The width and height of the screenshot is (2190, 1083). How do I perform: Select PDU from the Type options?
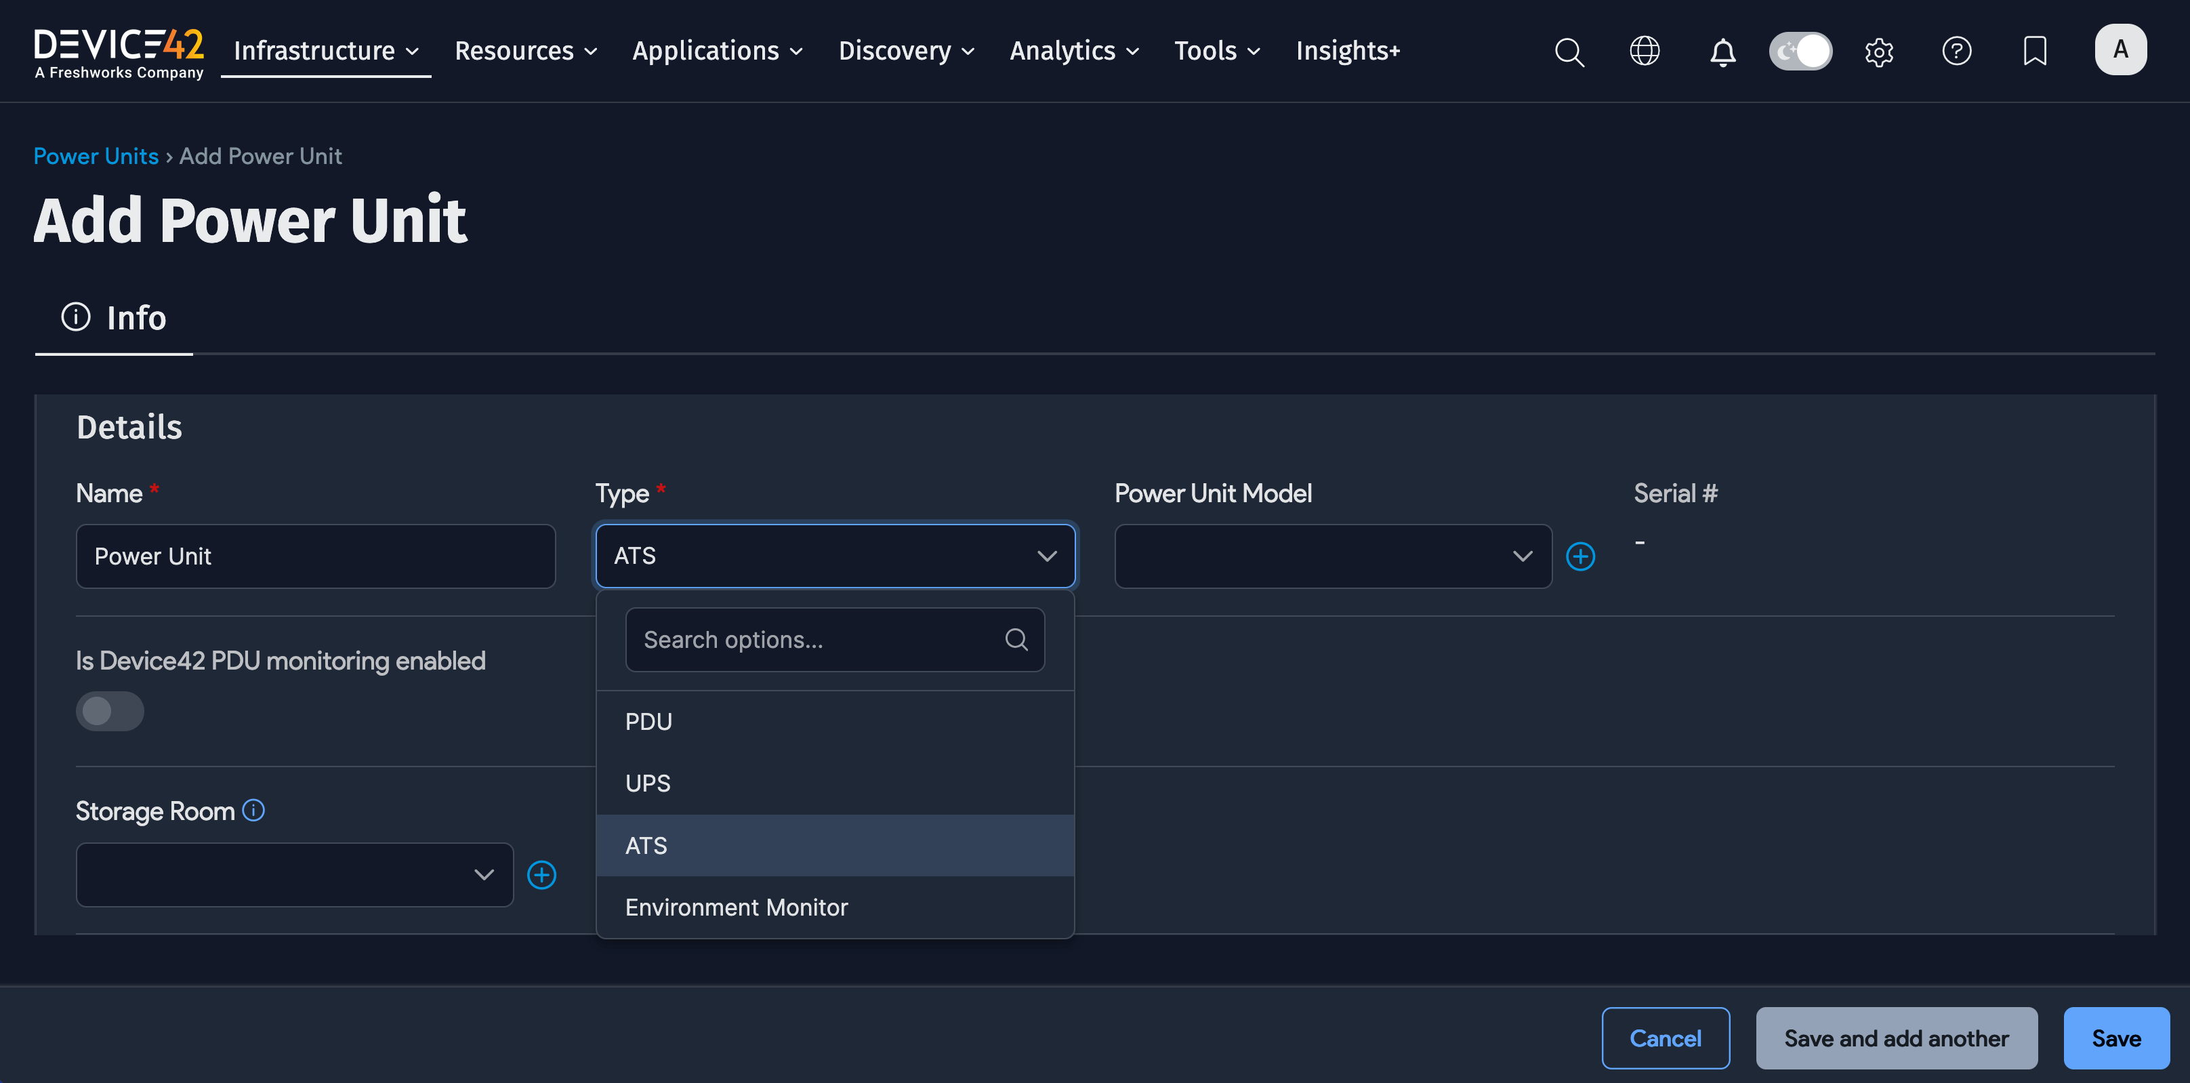[835, 722]
